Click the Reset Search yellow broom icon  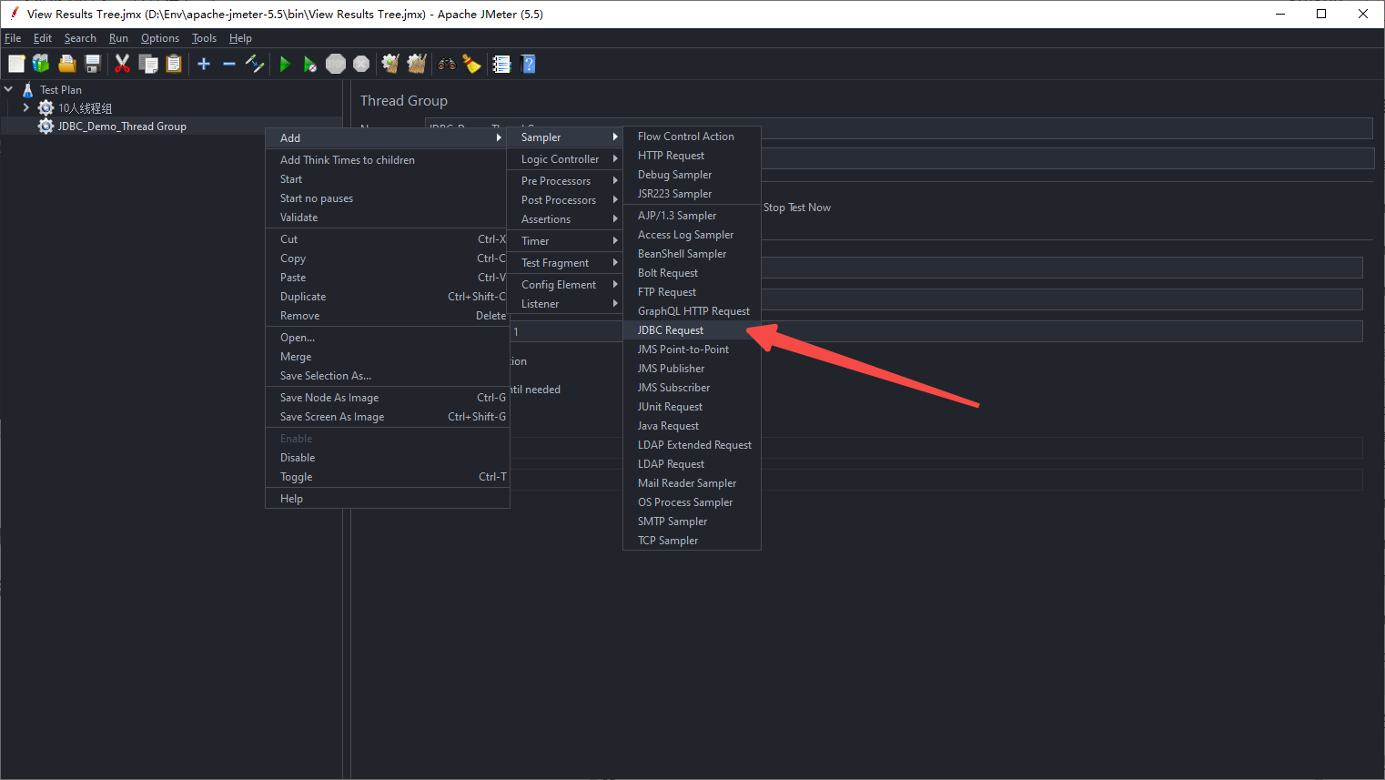click(471, 64)
